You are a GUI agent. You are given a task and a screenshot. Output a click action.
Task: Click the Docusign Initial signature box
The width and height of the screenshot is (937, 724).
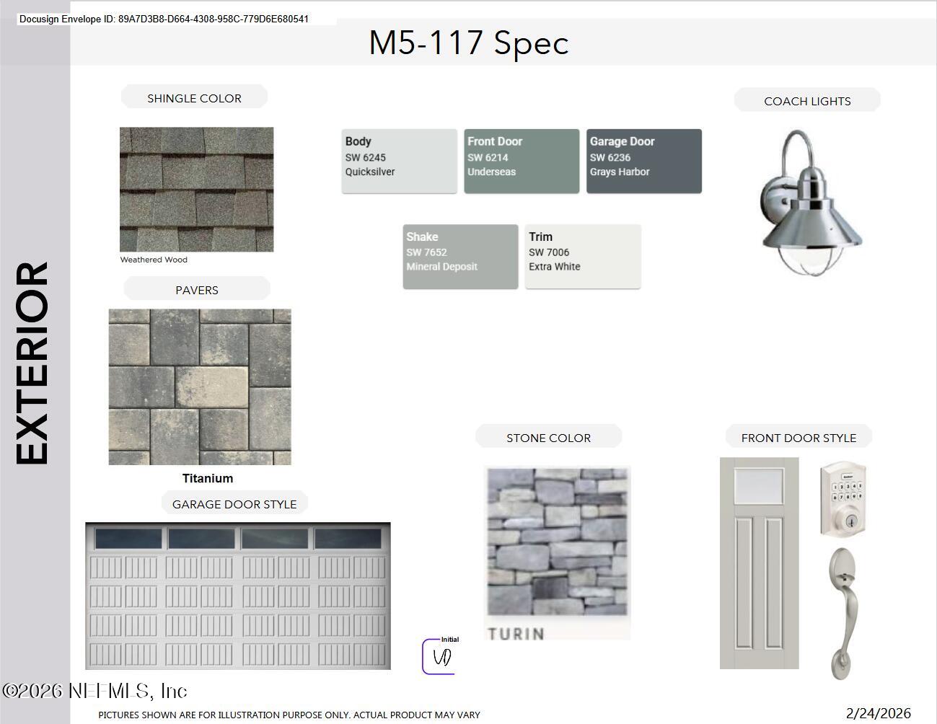coord(440,656)
